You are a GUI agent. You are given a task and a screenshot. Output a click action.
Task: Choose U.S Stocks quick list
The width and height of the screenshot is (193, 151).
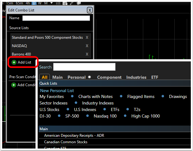[49, 109]
